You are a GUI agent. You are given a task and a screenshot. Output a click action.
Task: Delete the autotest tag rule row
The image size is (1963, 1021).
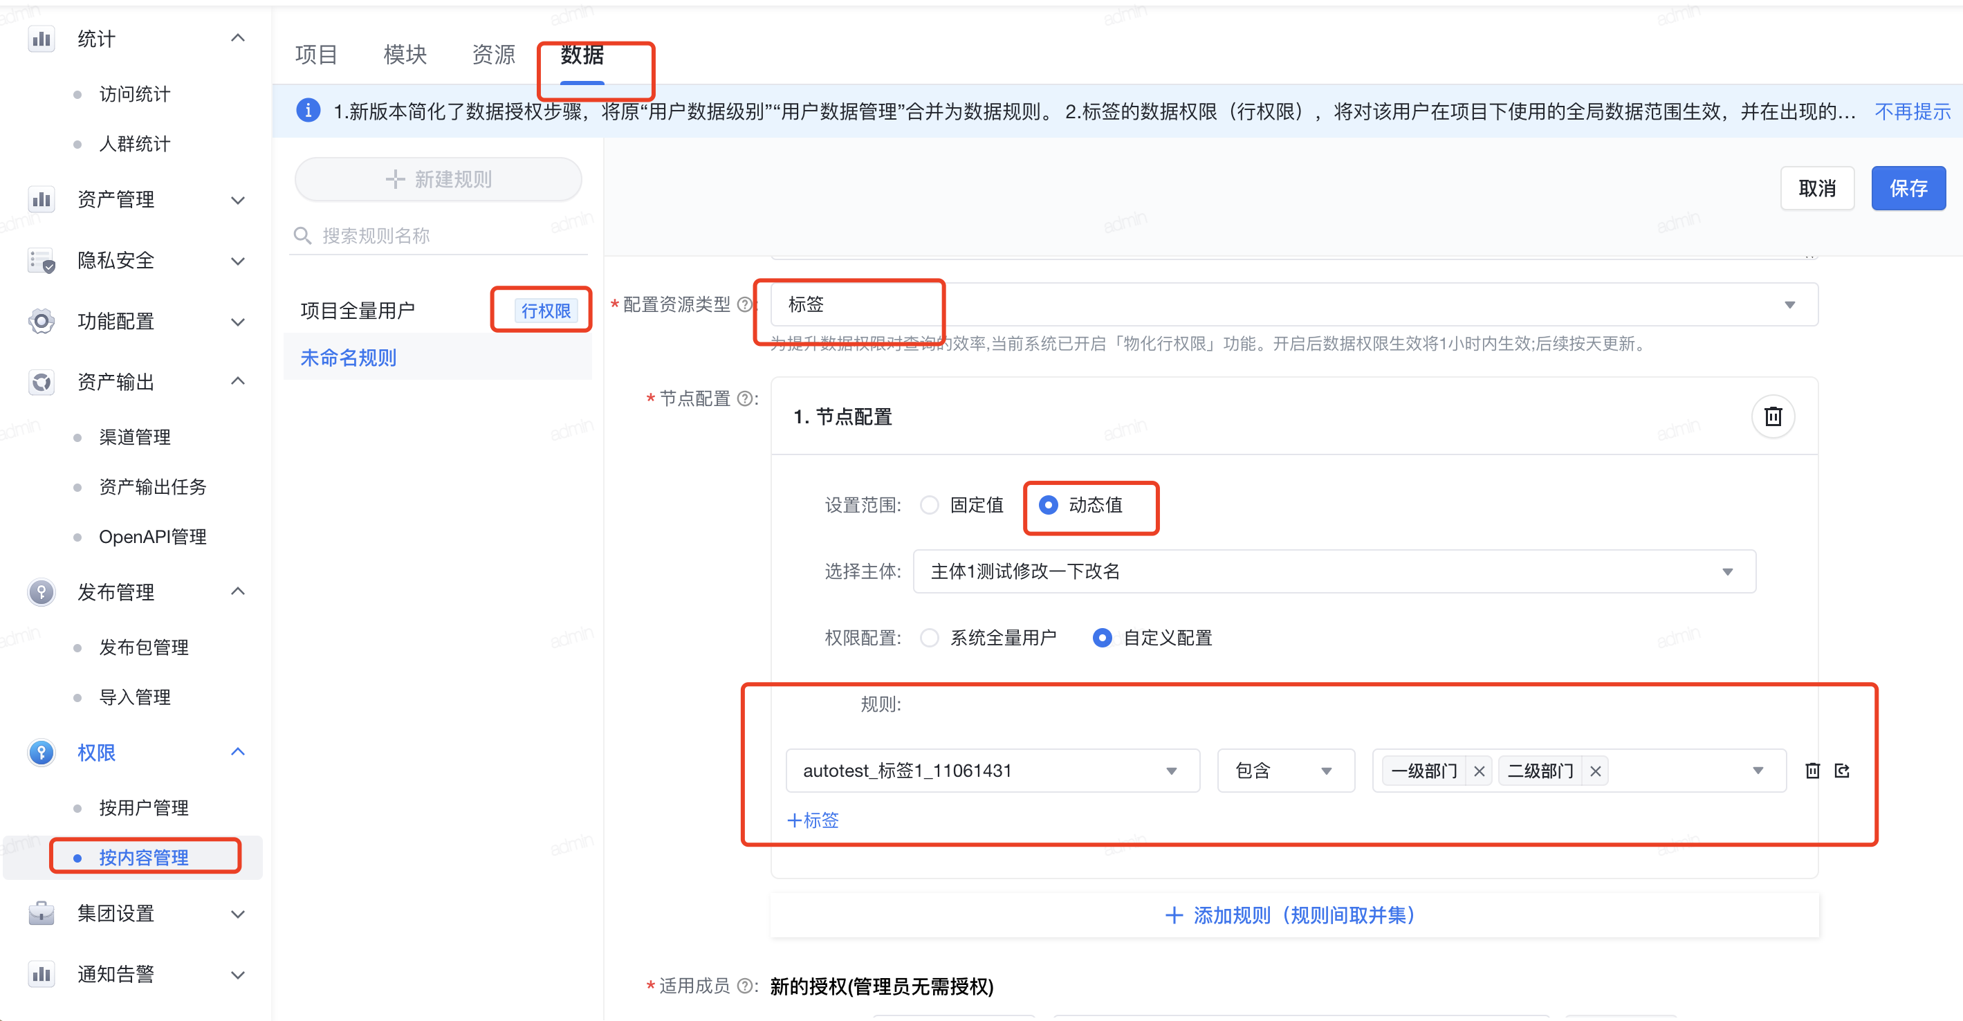point(1812,771)
